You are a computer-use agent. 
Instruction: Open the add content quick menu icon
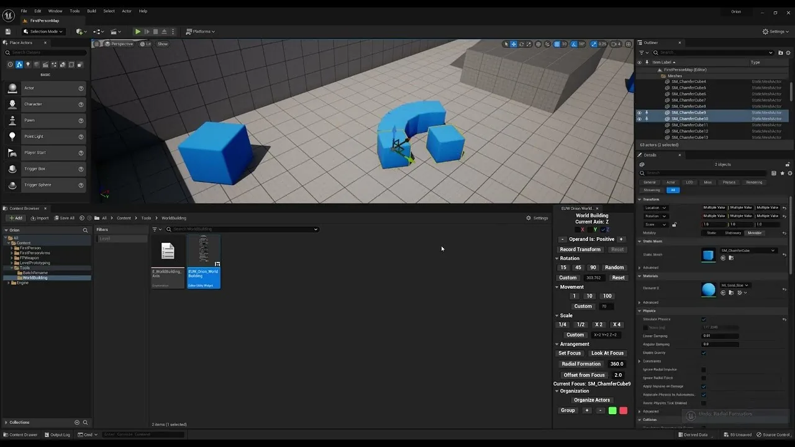(80, 32)
